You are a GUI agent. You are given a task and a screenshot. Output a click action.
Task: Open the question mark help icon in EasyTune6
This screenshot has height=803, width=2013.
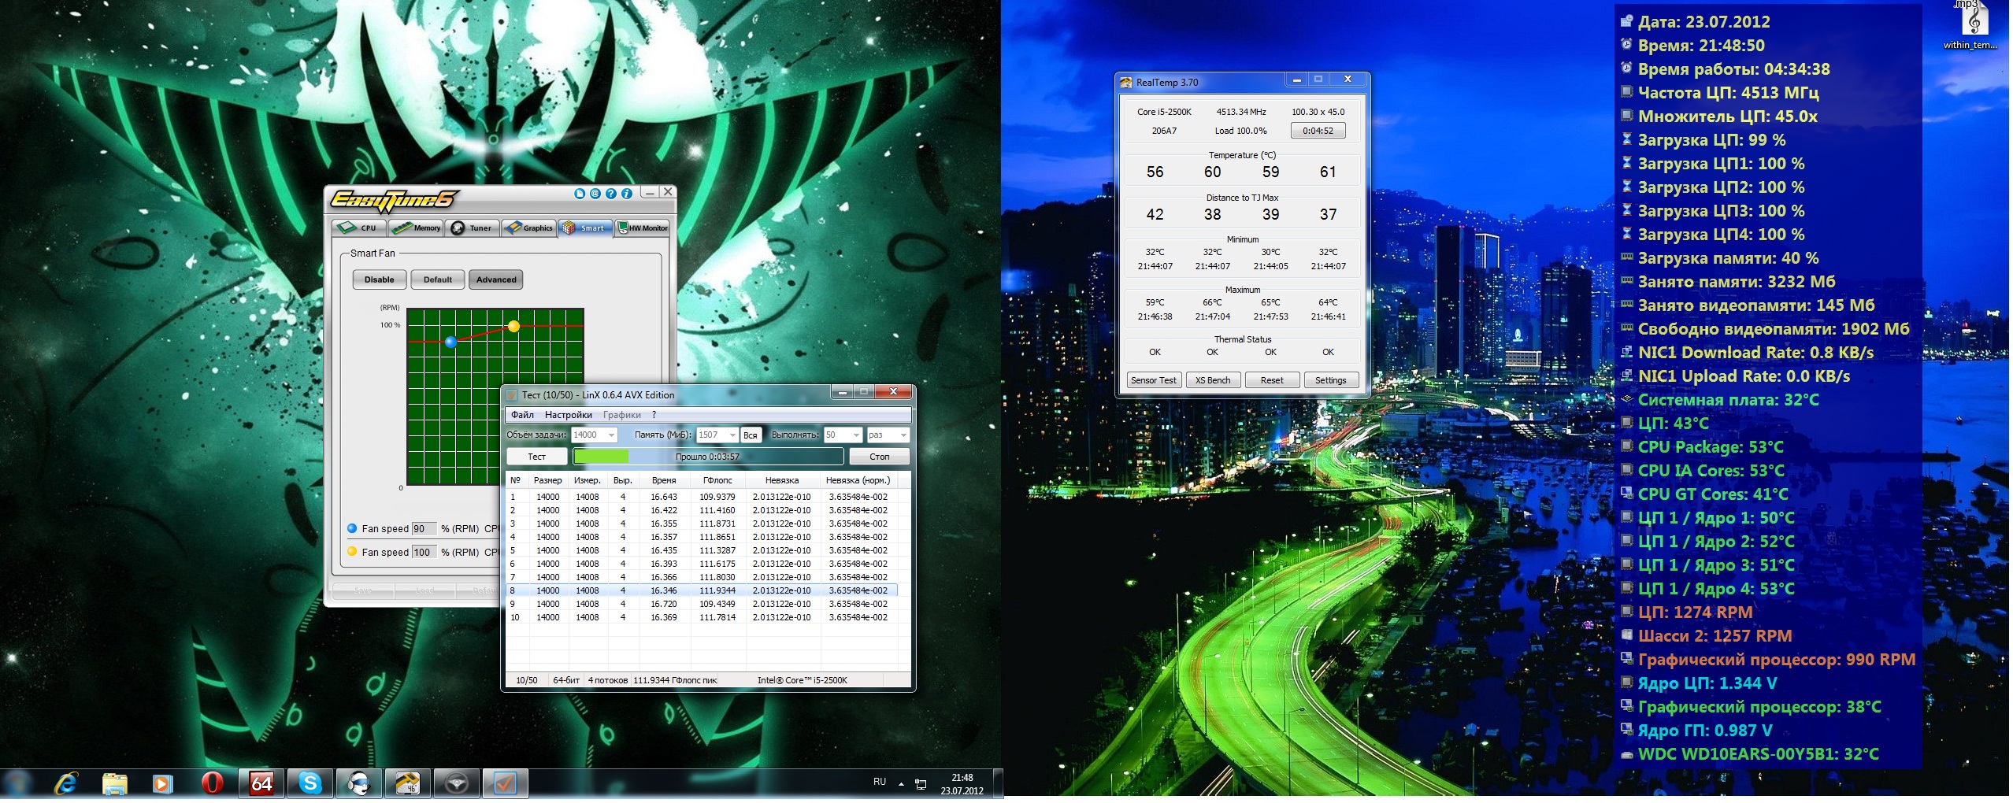point(611,194)
